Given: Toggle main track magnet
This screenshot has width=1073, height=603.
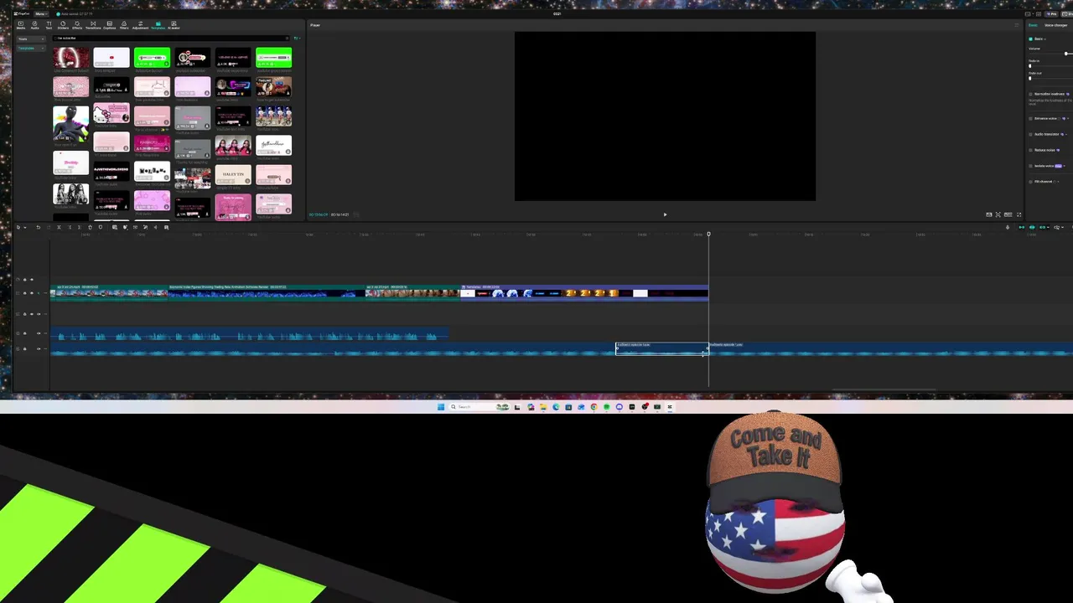Looking at the screenshot, I should (1022, 227).
